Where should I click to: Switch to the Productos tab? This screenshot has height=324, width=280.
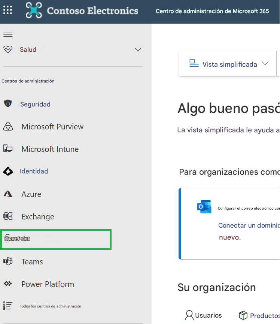tap(265, 315)
